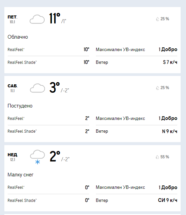Click the 2° high temperature for Sunday
186x215 pixels.
(55, 156)
